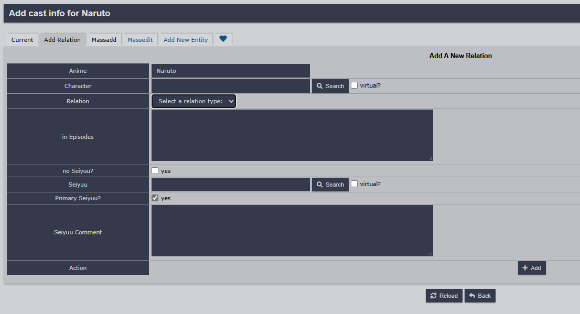The height and width of the screenshot is (314, 580).
Task: Toggle the virtual checkbox for Seiyuu
Action: pos(355,184)
